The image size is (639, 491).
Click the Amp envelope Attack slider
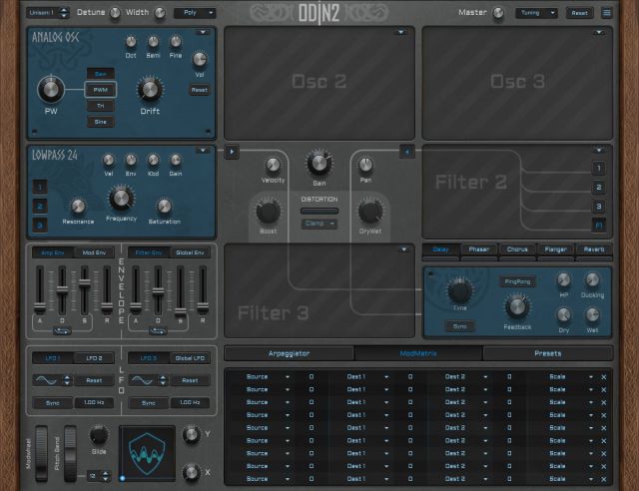[40, 290]
